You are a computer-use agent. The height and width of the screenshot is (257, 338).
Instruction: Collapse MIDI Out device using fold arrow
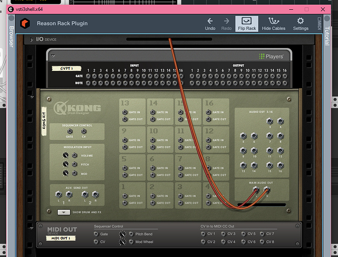32,228
